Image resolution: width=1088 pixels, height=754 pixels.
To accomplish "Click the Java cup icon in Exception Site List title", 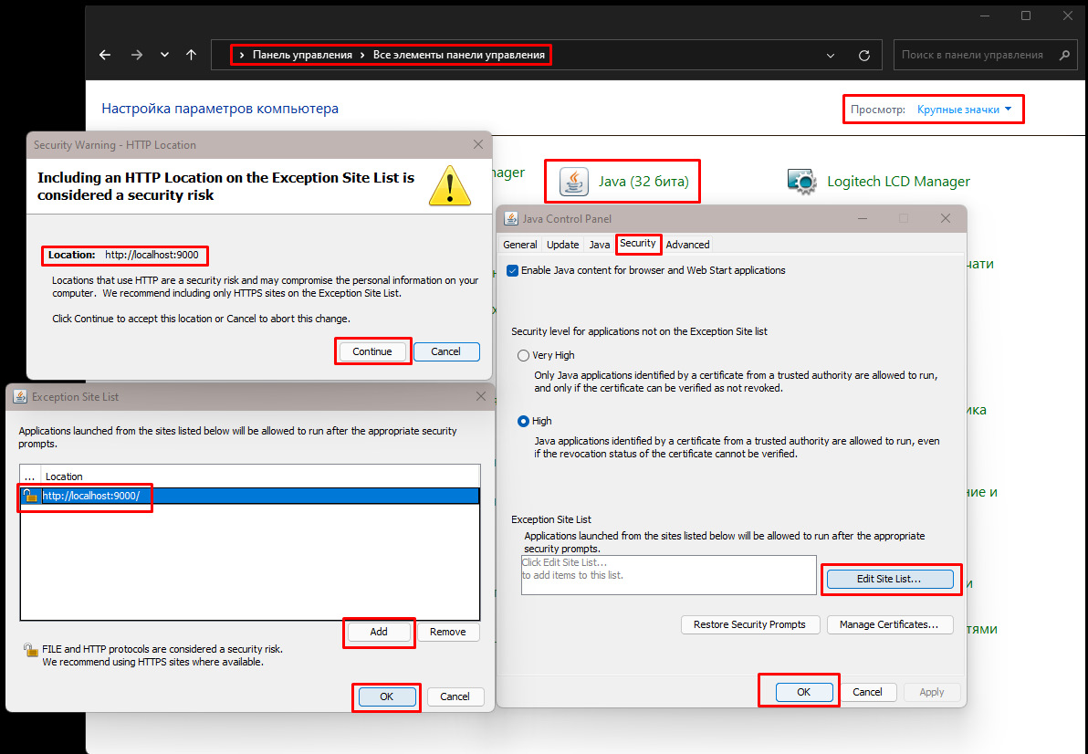I will pos(20,397).
